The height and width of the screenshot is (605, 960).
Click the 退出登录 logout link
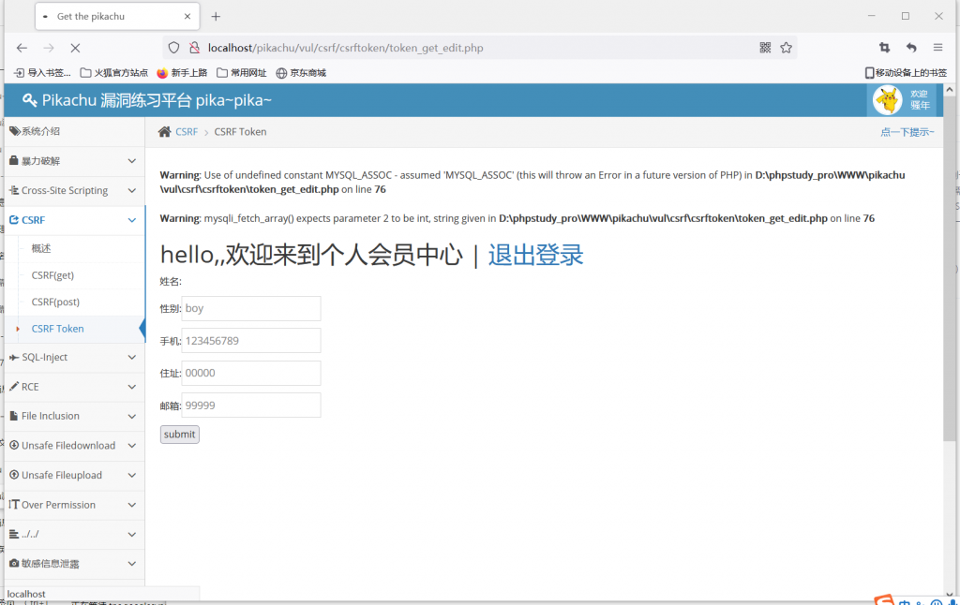[535, 255]
